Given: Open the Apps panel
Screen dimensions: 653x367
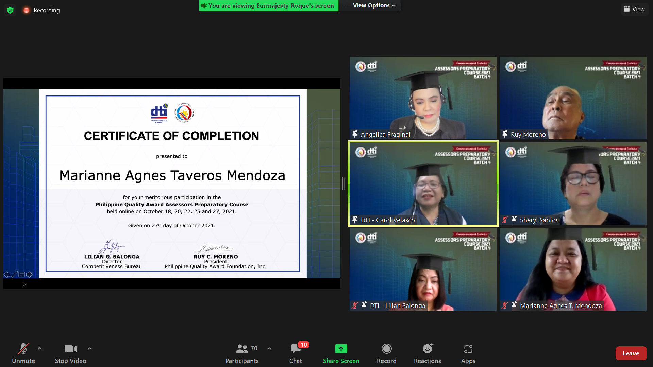Looking at the screenshot, I should coord(468,353).
